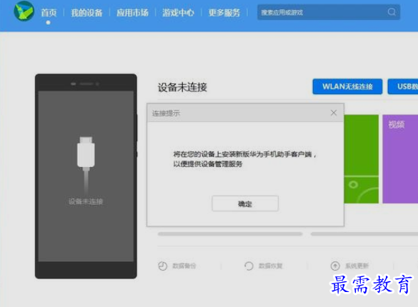Open 系统更新 option

point(357,266)
